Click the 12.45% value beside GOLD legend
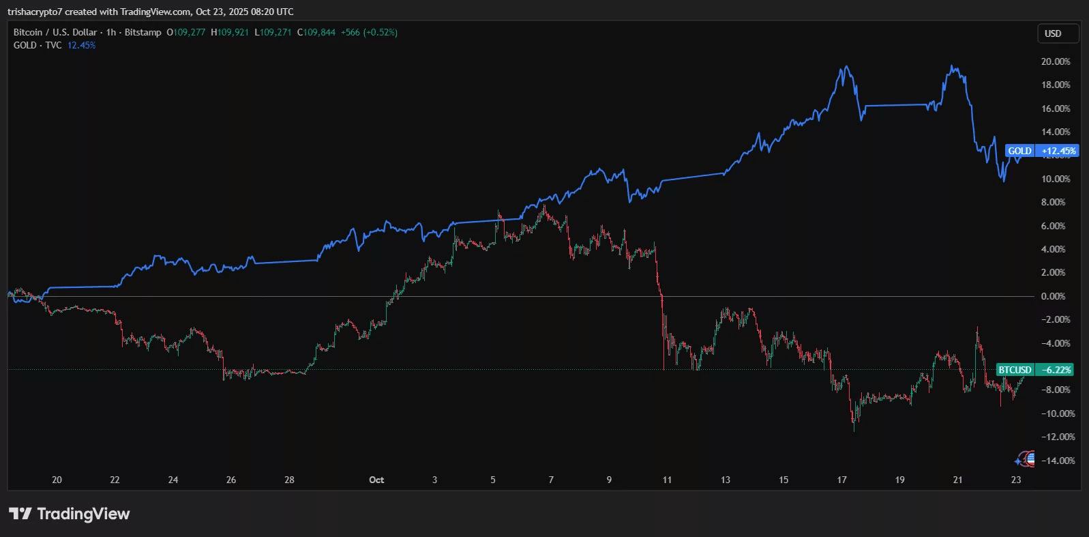This screenshot has width=1089, height=537. (81, 45)
